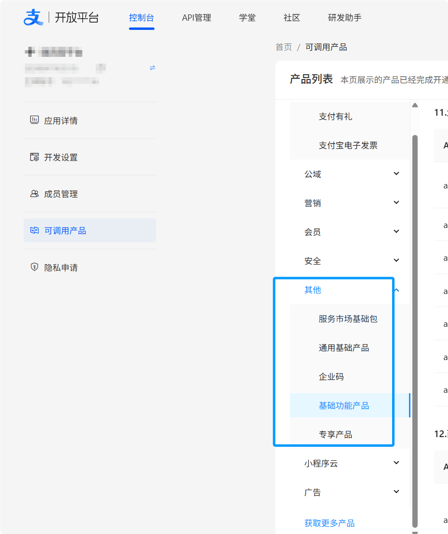Click the 广告 category label

tap(313, 493)
